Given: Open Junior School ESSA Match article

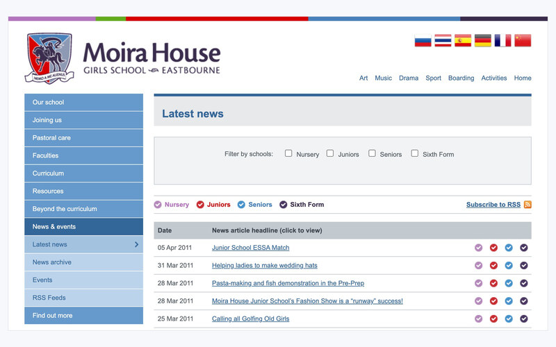Looking at the screenshot, I should tap(251, 248).
